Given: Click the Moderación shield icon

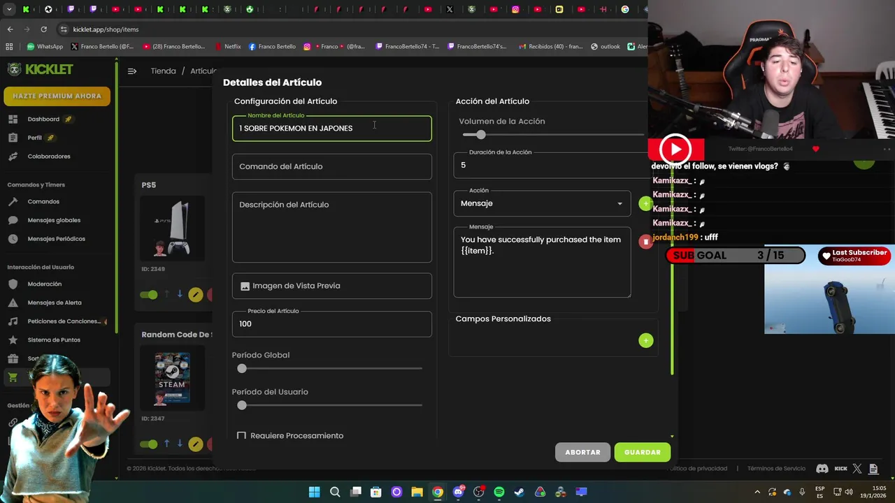Looking at the screenshot, I should (13, 284).
